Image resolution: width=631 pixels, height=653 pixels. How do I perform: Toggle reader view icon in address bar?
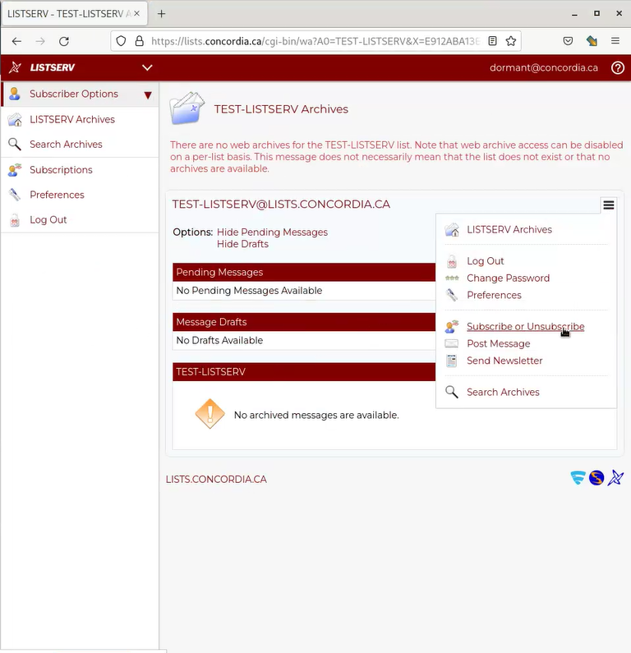[x=492, y=41]
